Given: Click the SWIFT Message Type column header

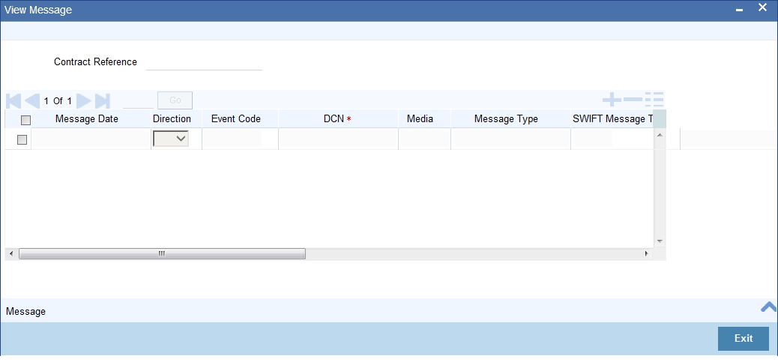Looking at the screenshot, I should pos(612,119).
